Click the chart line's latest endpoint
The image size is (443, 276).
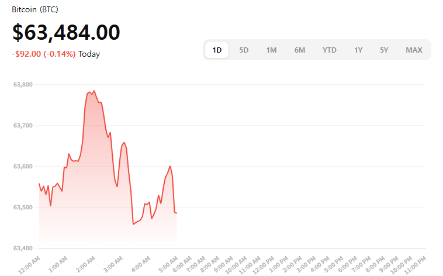tap(176, 213)
